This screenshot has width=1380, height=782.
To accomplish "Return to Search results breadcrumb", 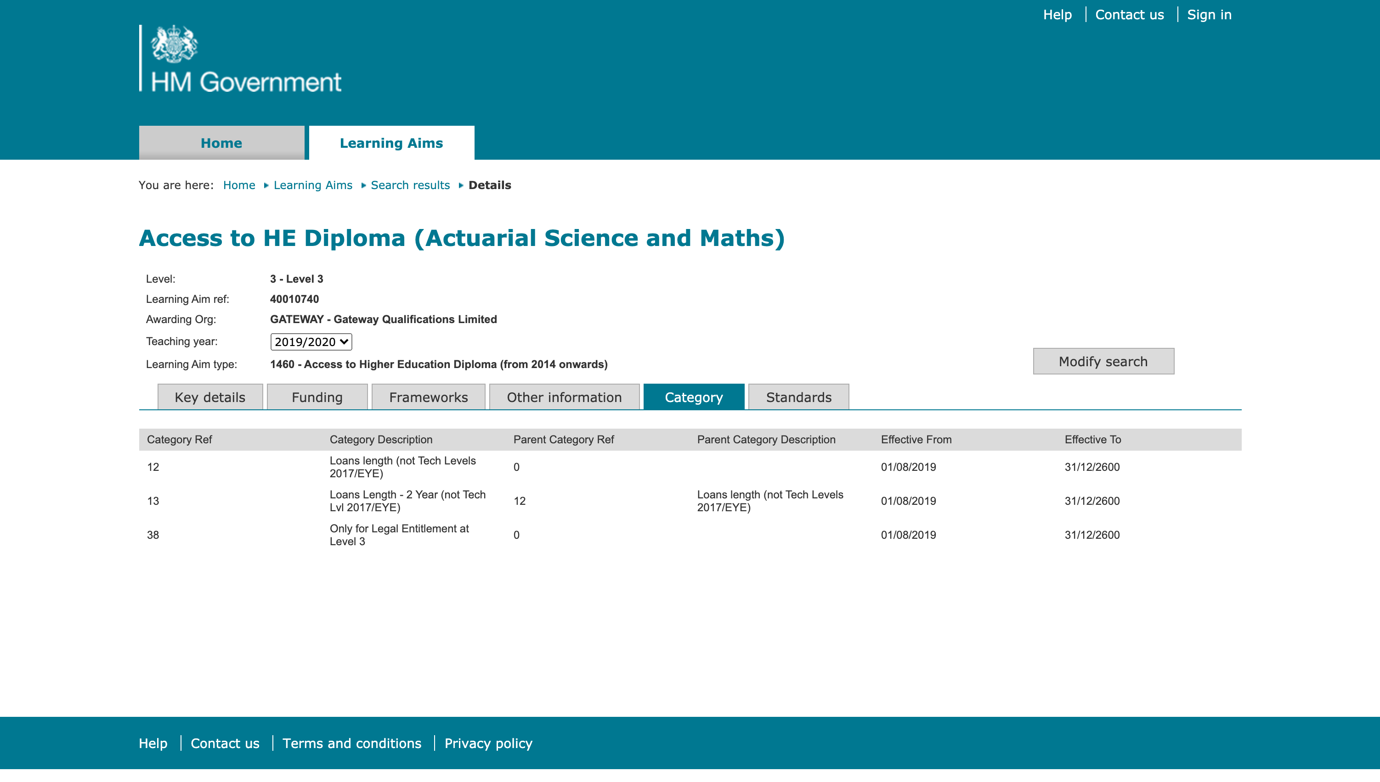I will click(x=410, y=185).
